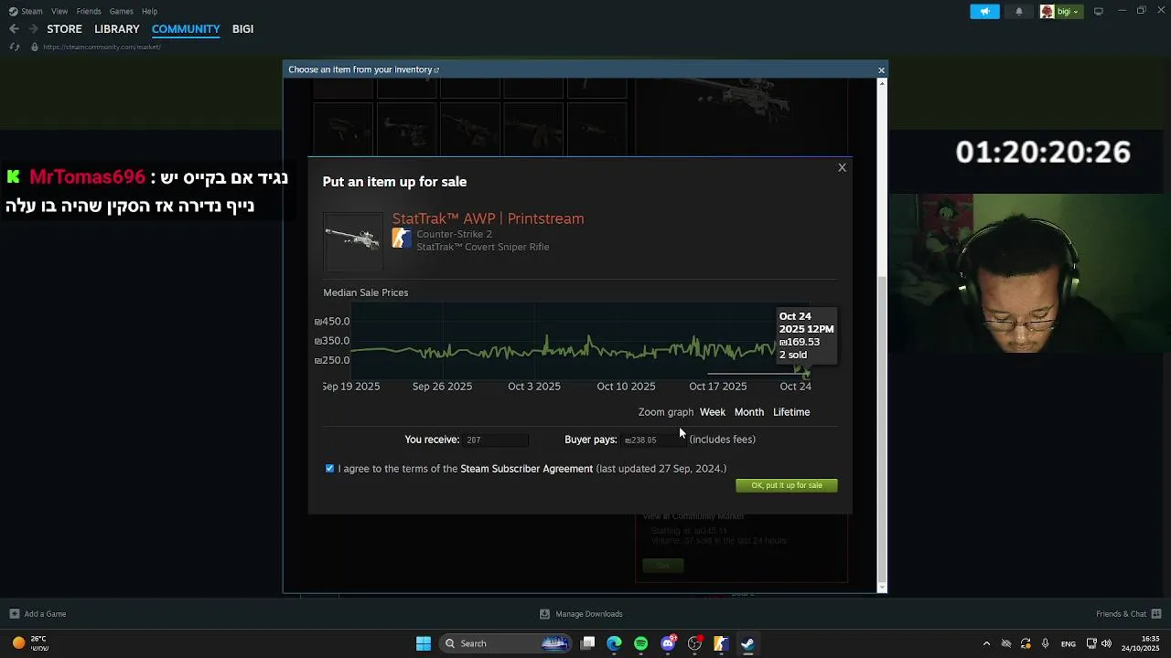This screenshot has height=658, width=1171.
Task: Open the View menu
Action: pos(59,11)
